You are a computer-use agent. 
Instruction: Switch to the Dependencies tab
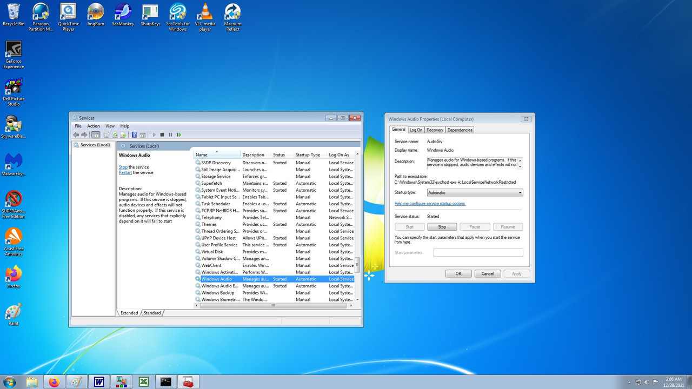[460, 130]
